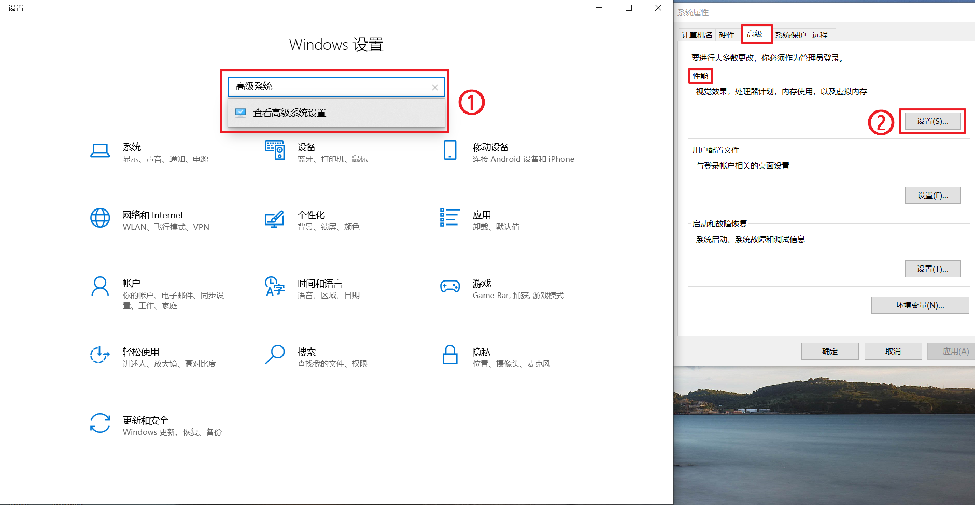The image size is (975, 505).
Task: Open the 隐私 lock icon
Action: coord(450,355)
